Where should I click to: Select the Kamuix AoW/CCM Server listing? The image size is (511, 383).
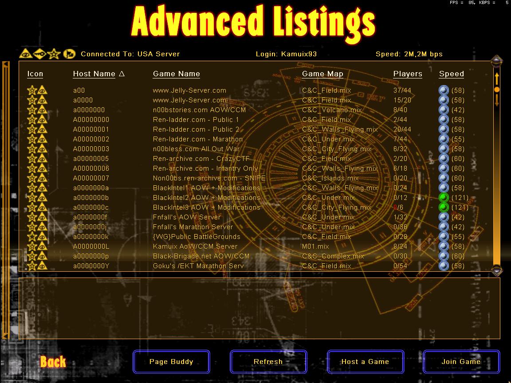tap(195, 246)
